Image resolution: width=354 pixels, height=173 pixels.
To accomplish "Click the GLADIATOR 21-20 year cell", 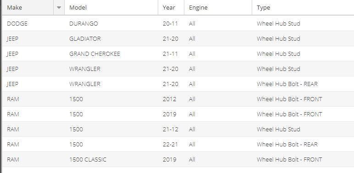I will pos(171,39).
